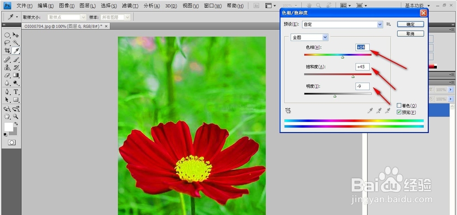Image resolution: width=457 pixels, height=215 pixels.
Task: Click the Subtract from Sample eyedropper
Action: [388, 110]
